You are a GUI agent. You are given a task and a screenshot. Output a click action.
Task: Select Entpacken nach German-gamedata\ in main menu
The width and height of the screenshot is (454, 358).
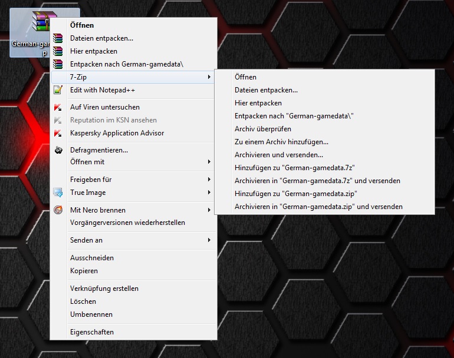click(x=133, y=64)
